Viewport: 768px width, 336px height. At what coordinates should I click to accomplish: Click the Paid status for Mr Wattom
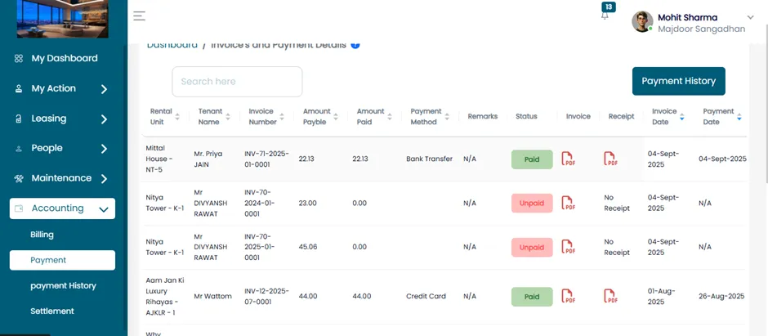point(532,297)
